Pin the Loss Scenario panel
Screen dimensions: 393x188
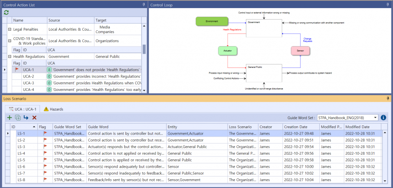(388, 99)
